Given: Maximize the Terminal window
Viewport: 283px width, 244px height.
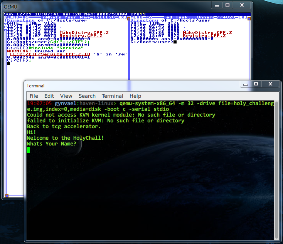Looking at the screenshot, I should tap(256, 84).
